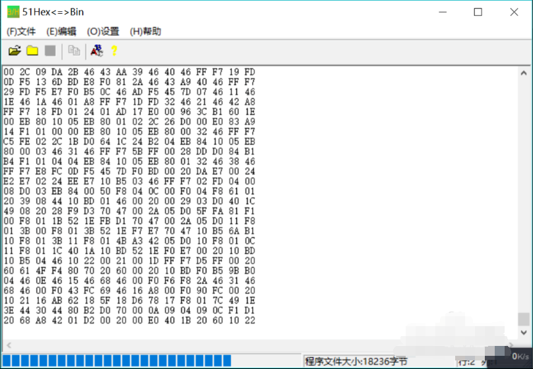The image size is (533, 369).
Task: Open file with the open-folder toolbar icon
Action: pos(15,51)
